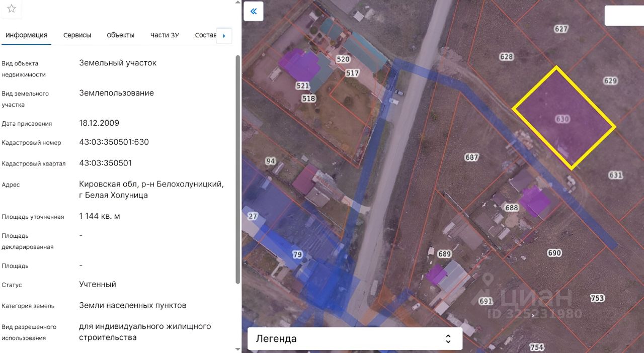644x353 pixels.
Task: Click cadastral quarter value 43:03:350501
Action: 105,163
